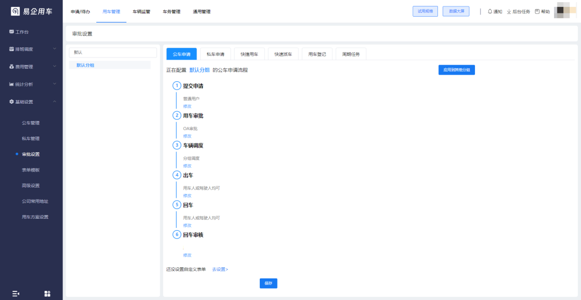
Task: Switch to the 公车申请 tab
Action: tap(182, 54)
